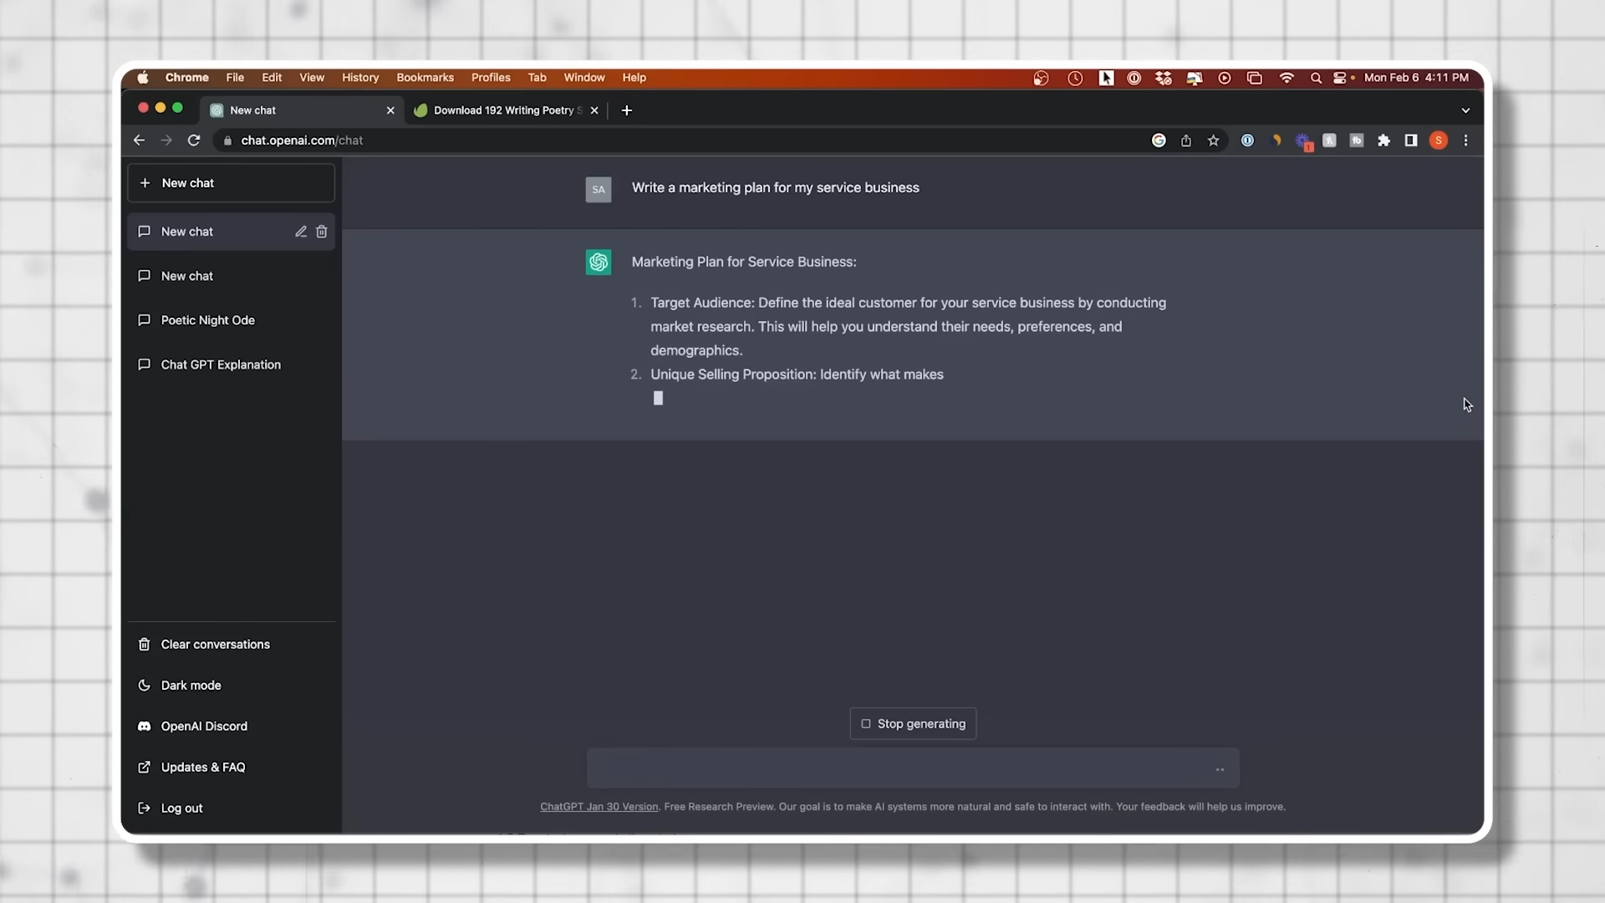Go back using the browser back arrow
Viewport: 1605px width, 903px height.
(x=140, y=140)
